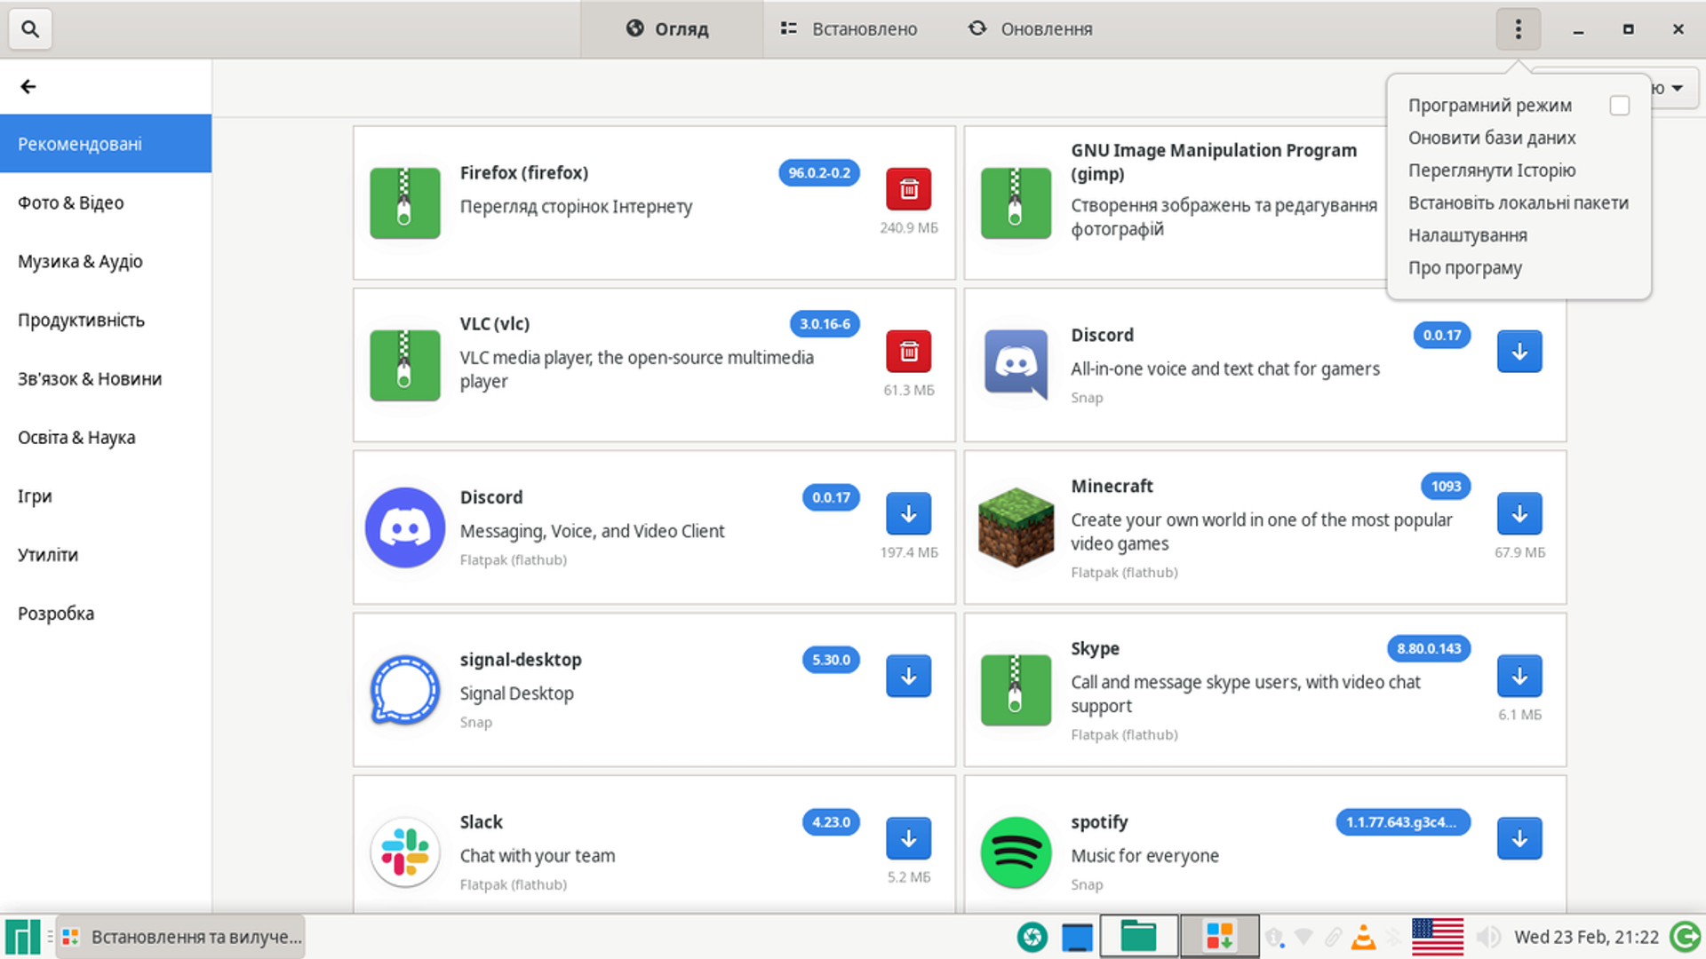Click signal-desktop version badge 5.30.0
The image size is (1706, 959).
(831, 660)
